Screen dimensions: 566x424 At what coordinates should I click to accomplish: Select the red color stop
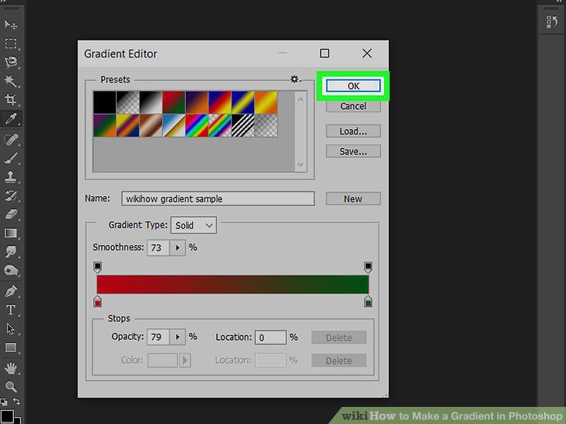pos(97,301)
